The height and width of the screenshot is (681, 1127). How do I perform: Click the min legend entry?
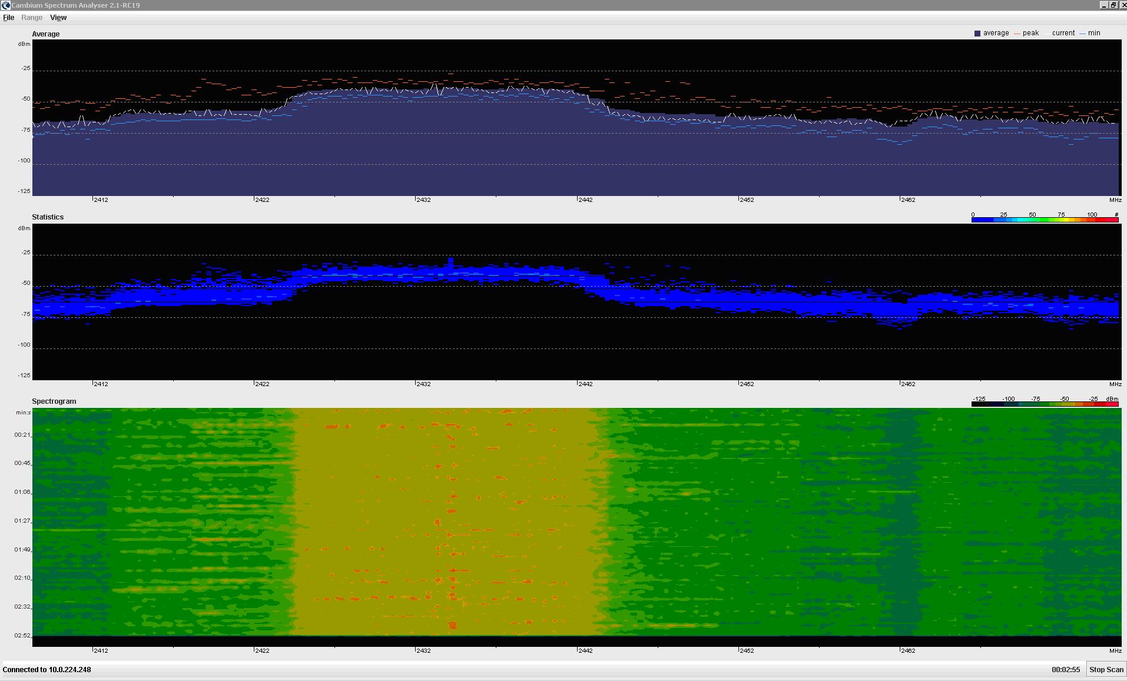click(1090, 33)
